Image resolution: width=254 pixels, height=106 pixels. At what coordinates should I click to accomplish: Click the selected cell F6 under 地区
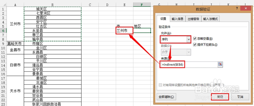[x=142, y=31]
